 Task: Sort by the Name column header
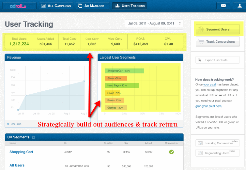pyautogui.click(x=13, y=143)
